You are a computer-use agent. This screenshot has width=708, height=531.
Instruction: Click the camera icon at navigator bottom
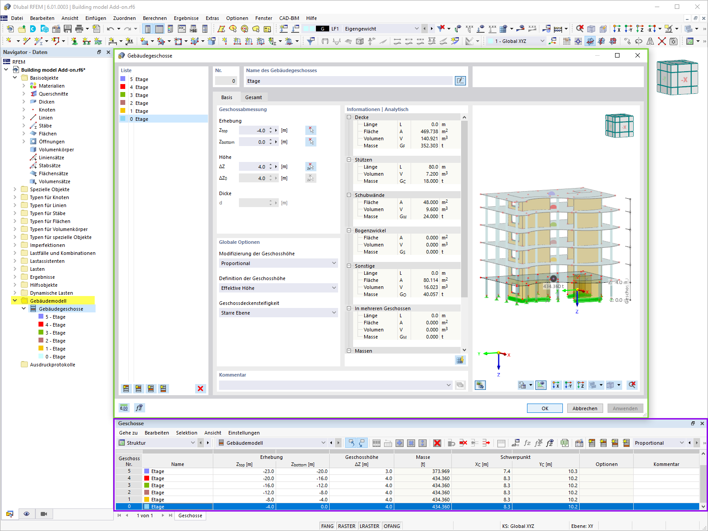(x=43, y=514)
